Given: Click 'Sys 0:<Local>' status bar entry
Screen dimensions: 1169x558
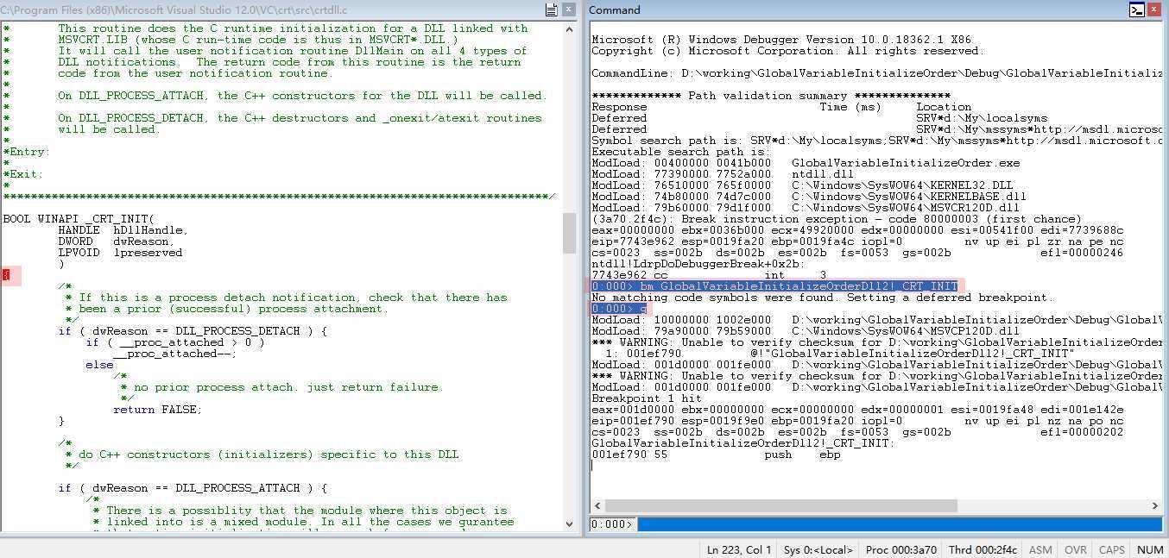Looking at the screenshot, I should [818, 549].
